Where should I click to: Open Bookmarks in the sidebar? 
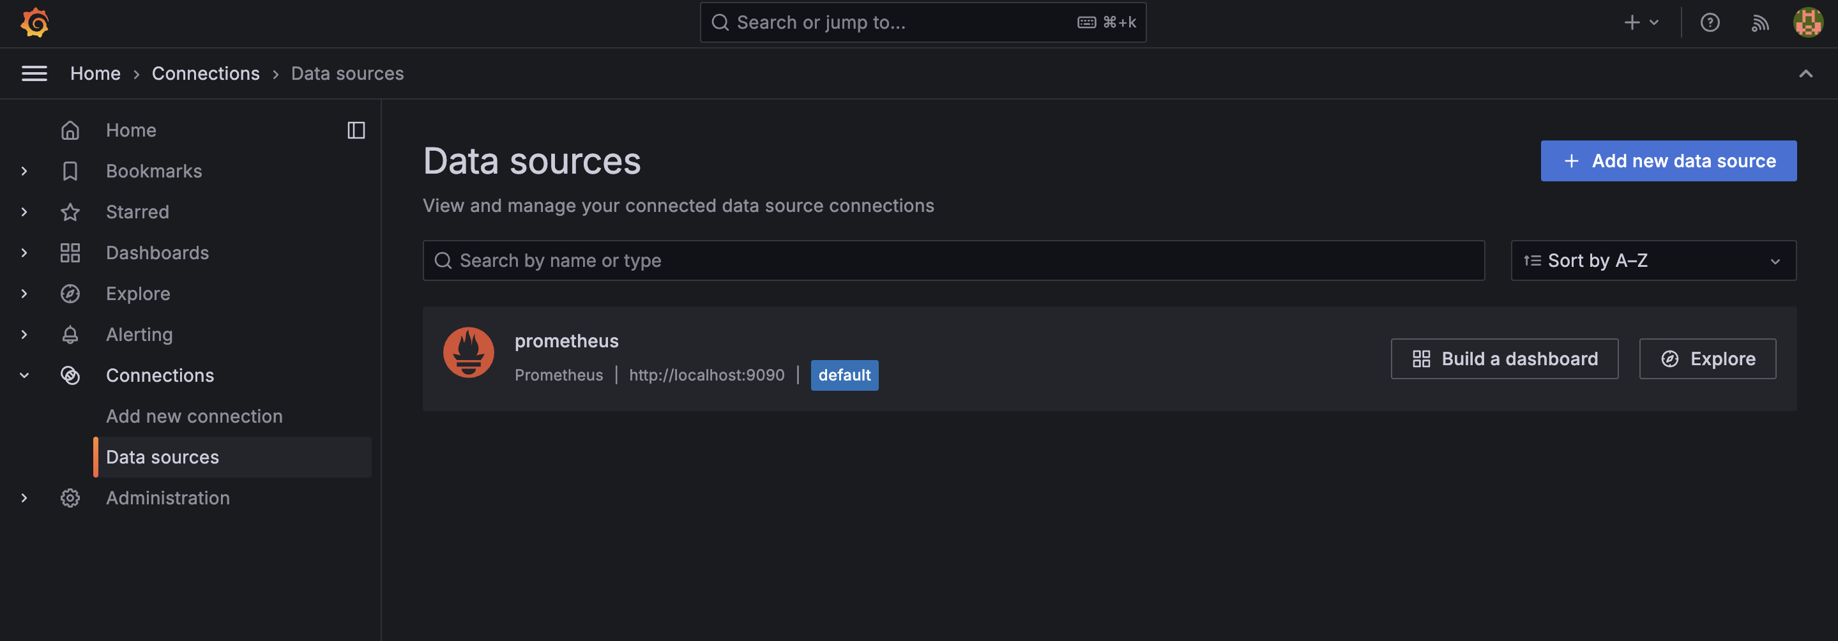tap(154, 171)
